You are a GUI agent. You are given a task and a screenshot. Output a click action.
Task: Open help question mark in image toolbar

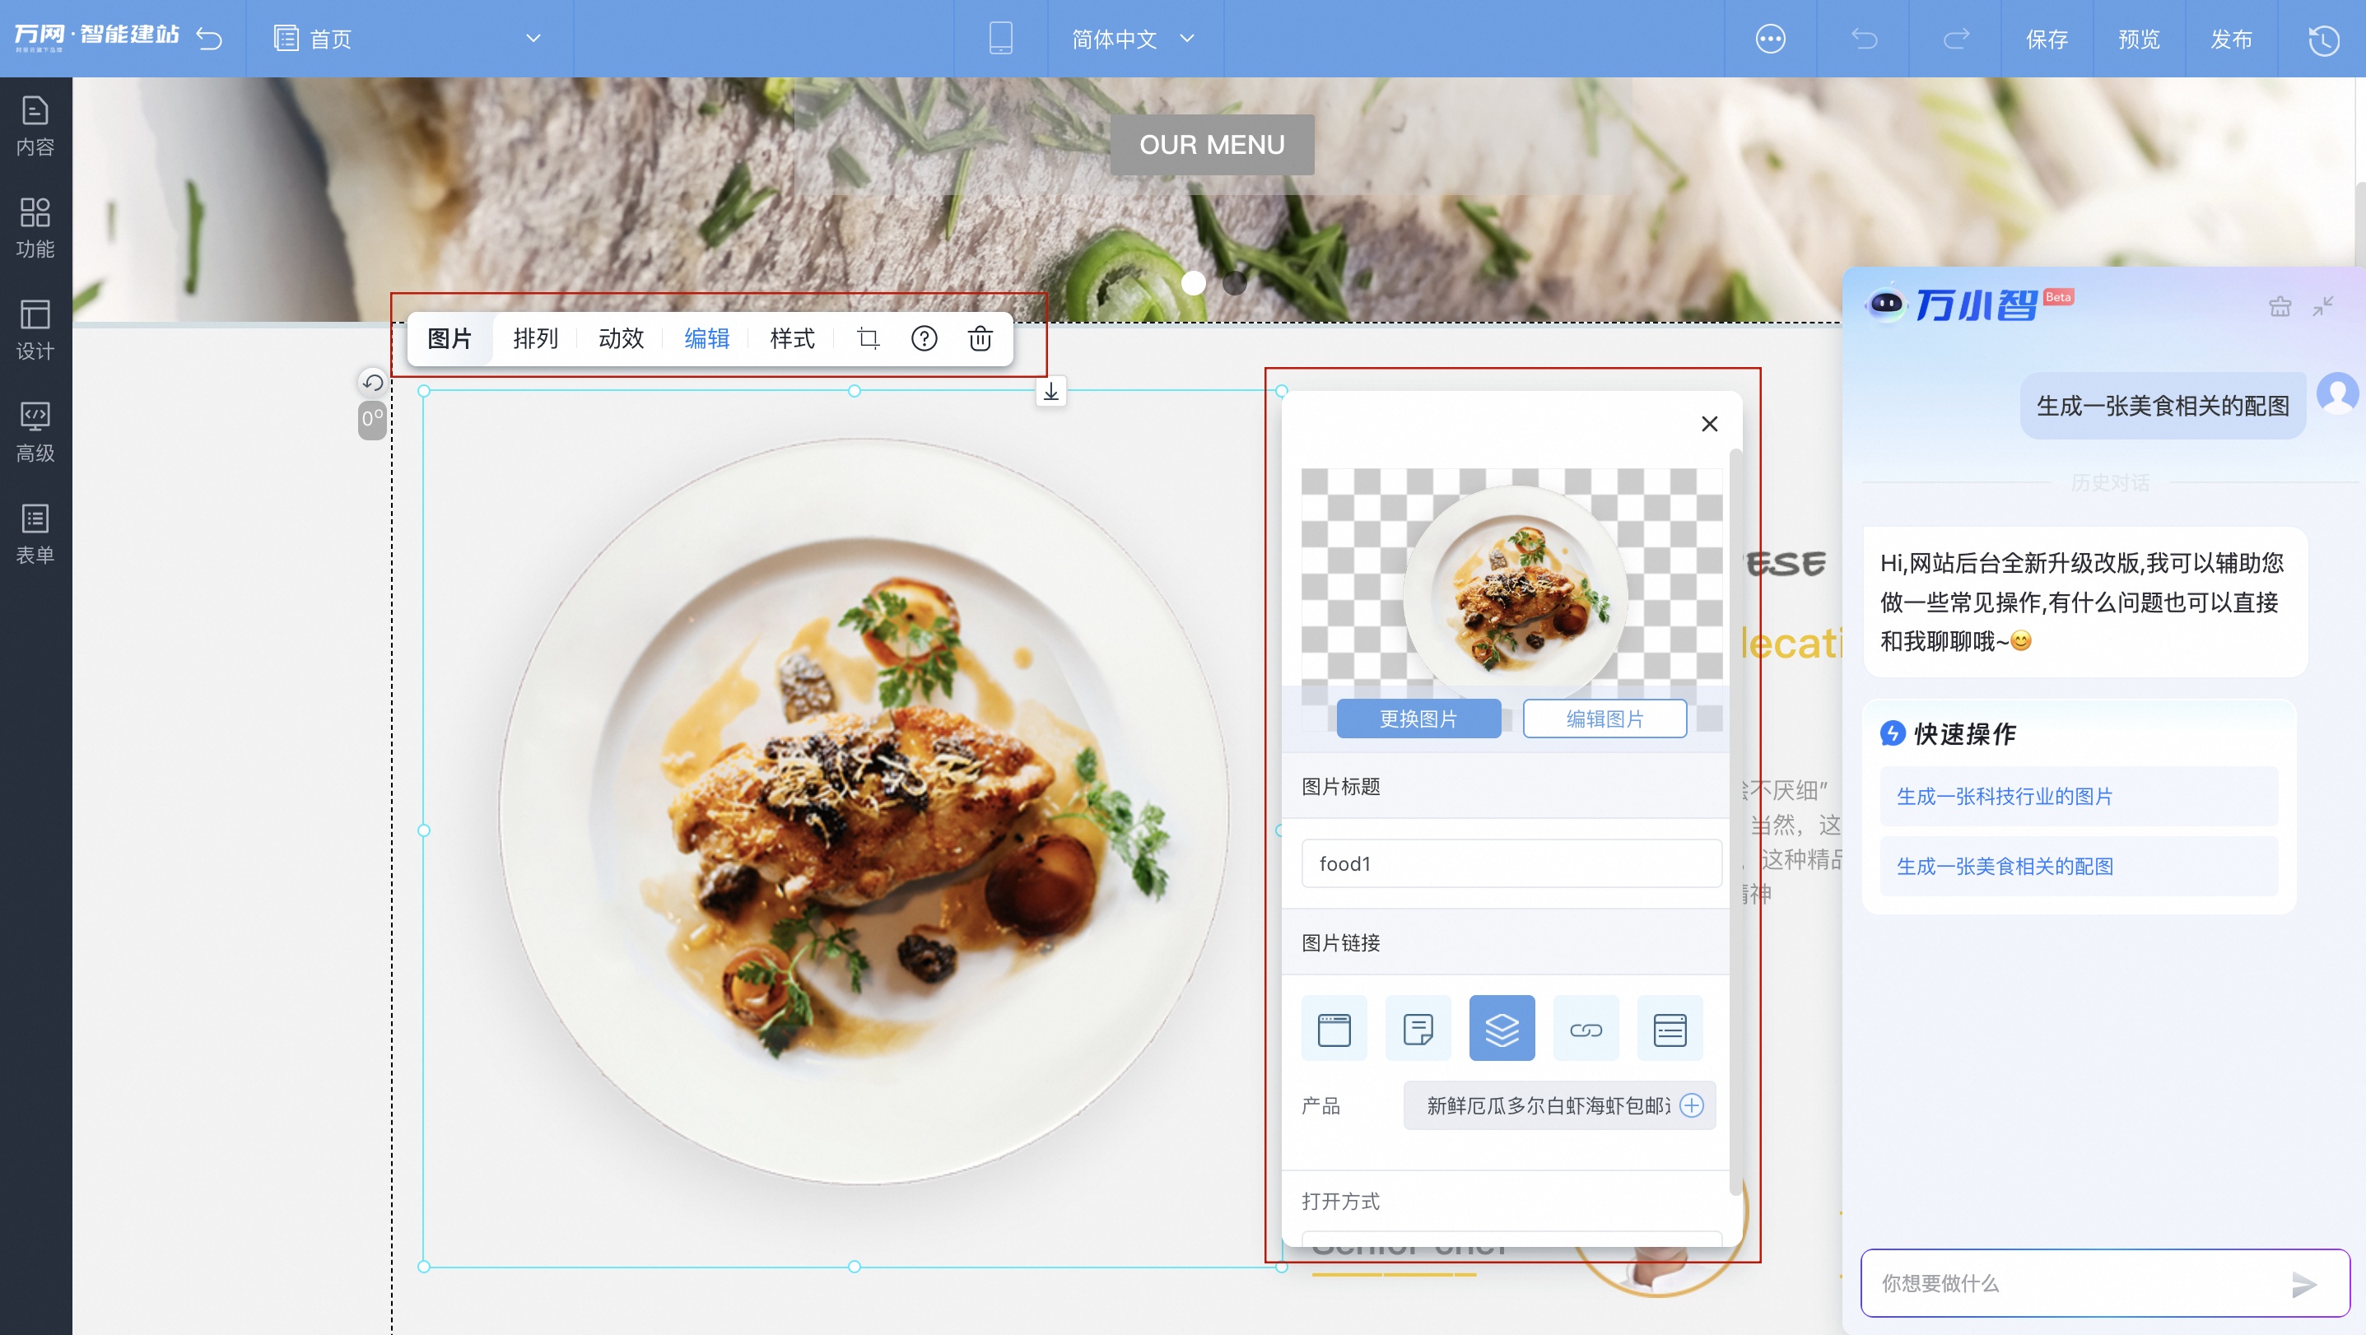924,339
